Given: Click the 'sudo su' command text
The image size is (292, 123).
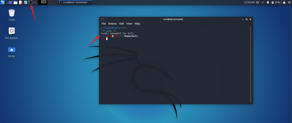Looking at the screenshot, I should click(111, 31).
